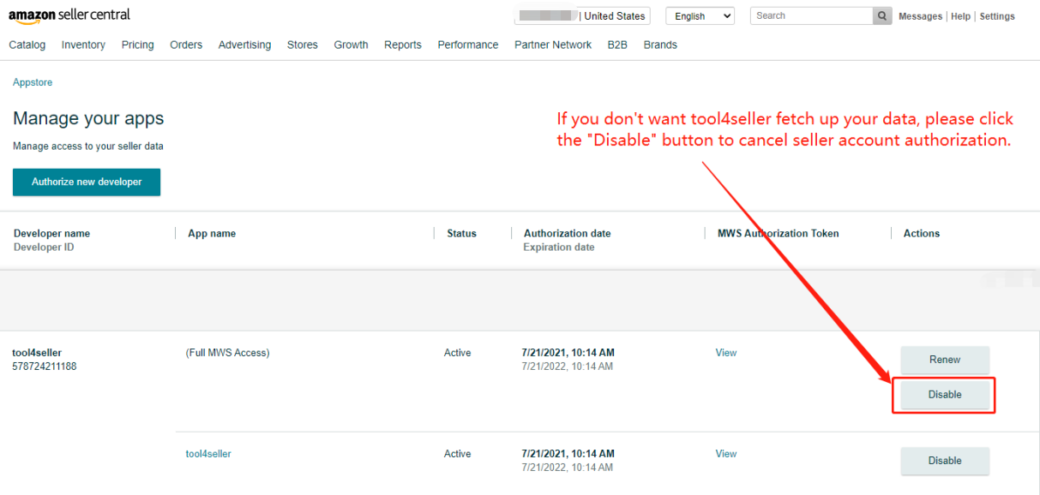
Task: Disable the tool4seller app row
Action: (x=945, y=461)
